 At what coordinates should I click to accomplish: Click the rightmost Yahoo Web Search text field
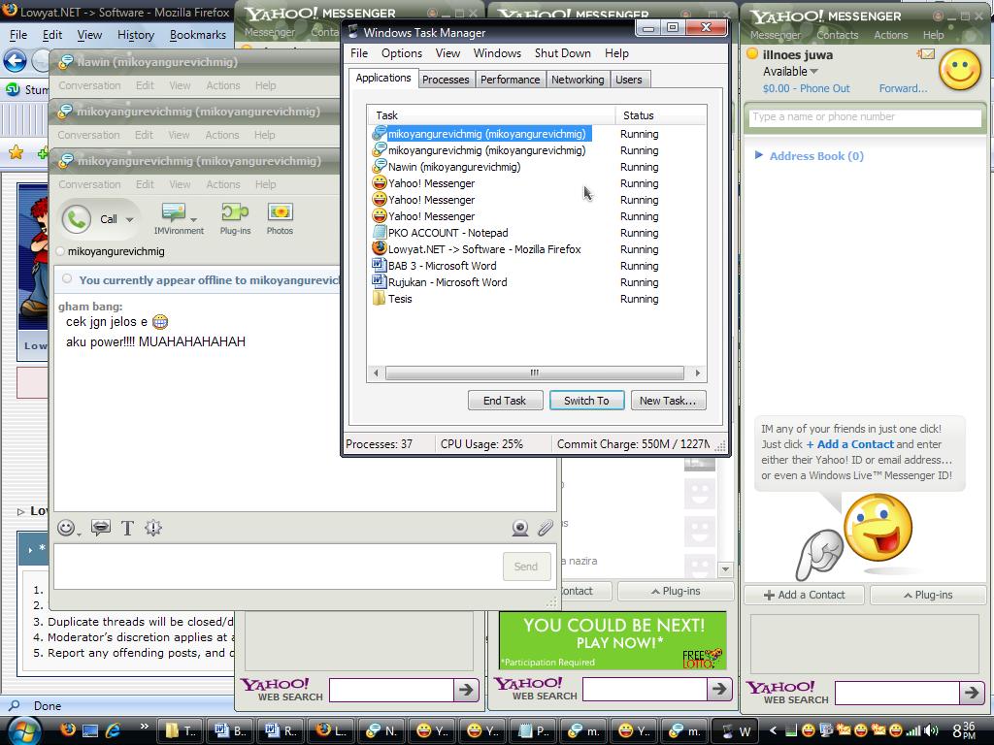click(896, 693)
